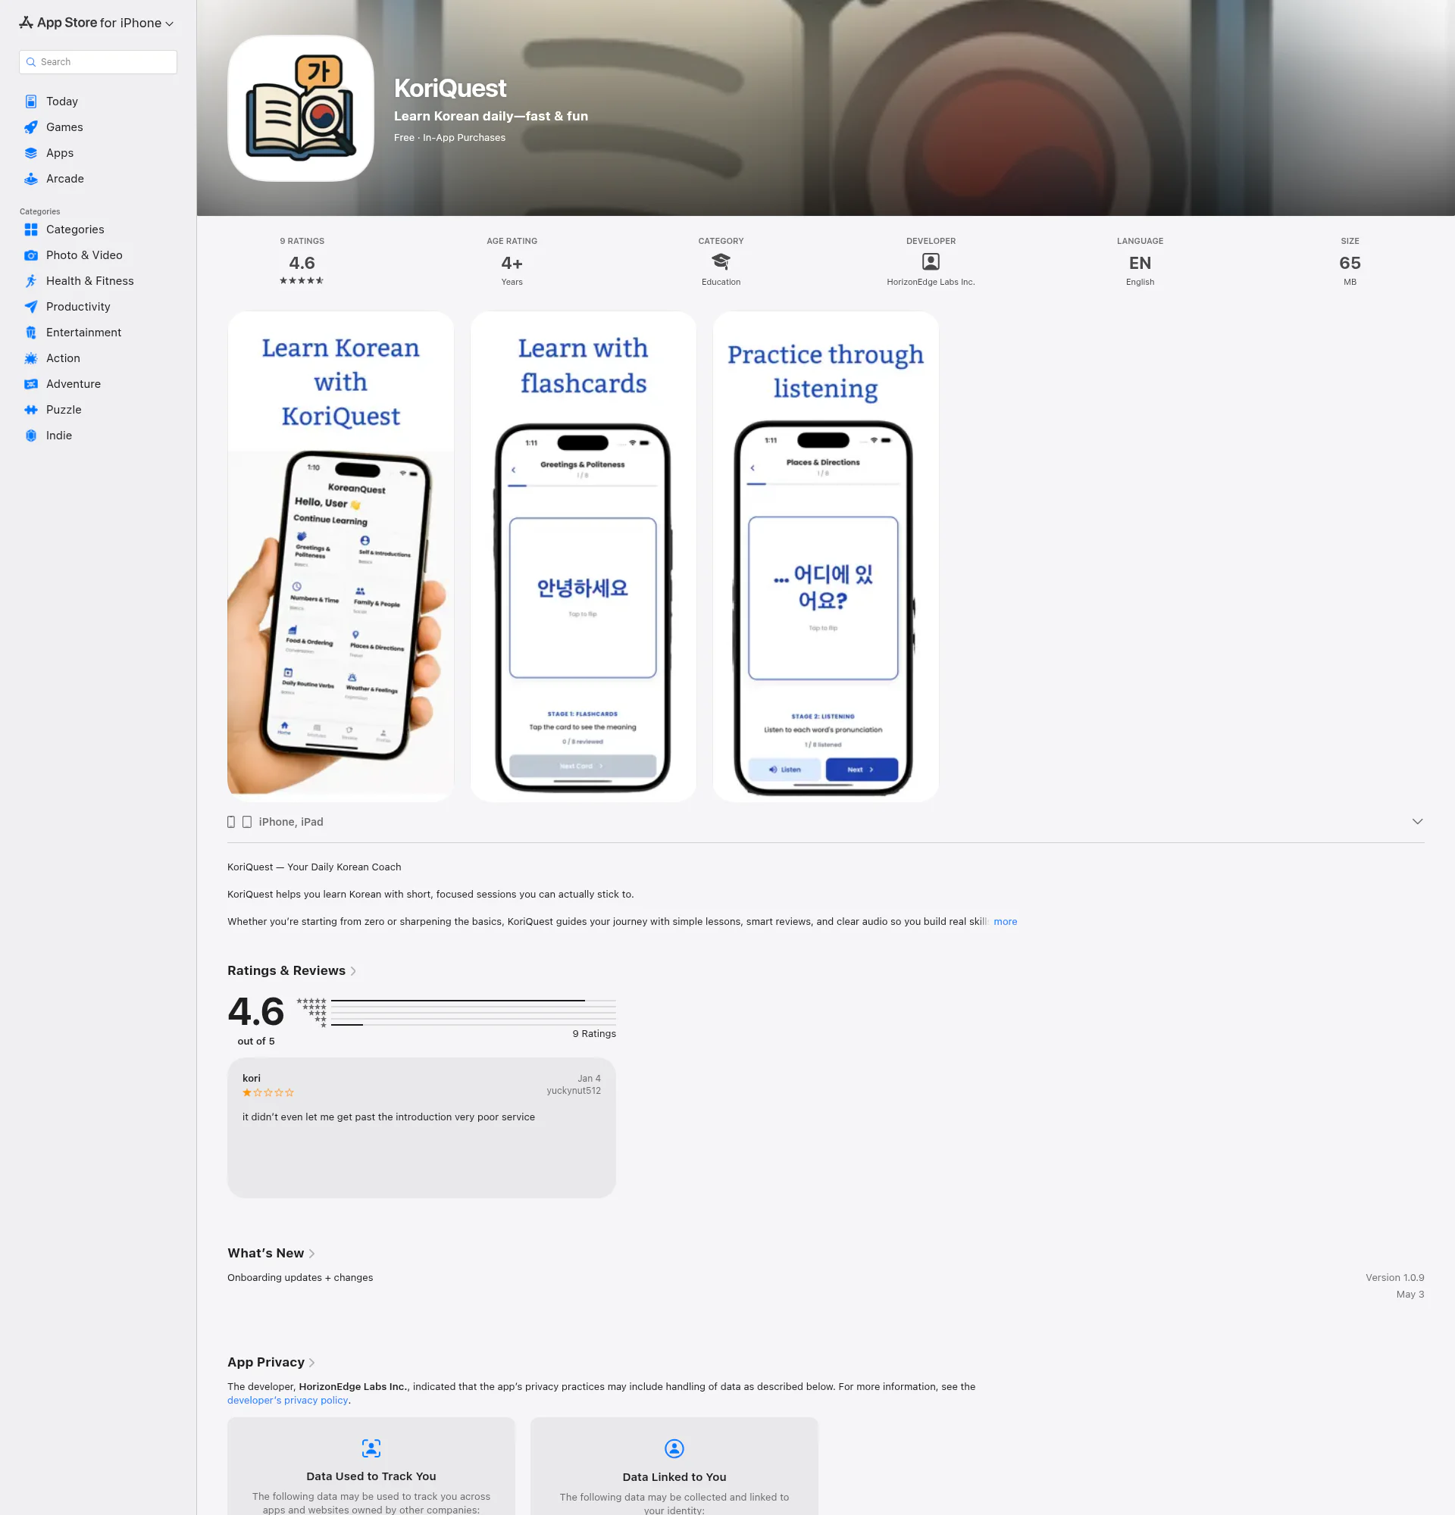Open Practice through listening screenshot
Viewport: 1455px width, 1515px height.
(826, 557)
